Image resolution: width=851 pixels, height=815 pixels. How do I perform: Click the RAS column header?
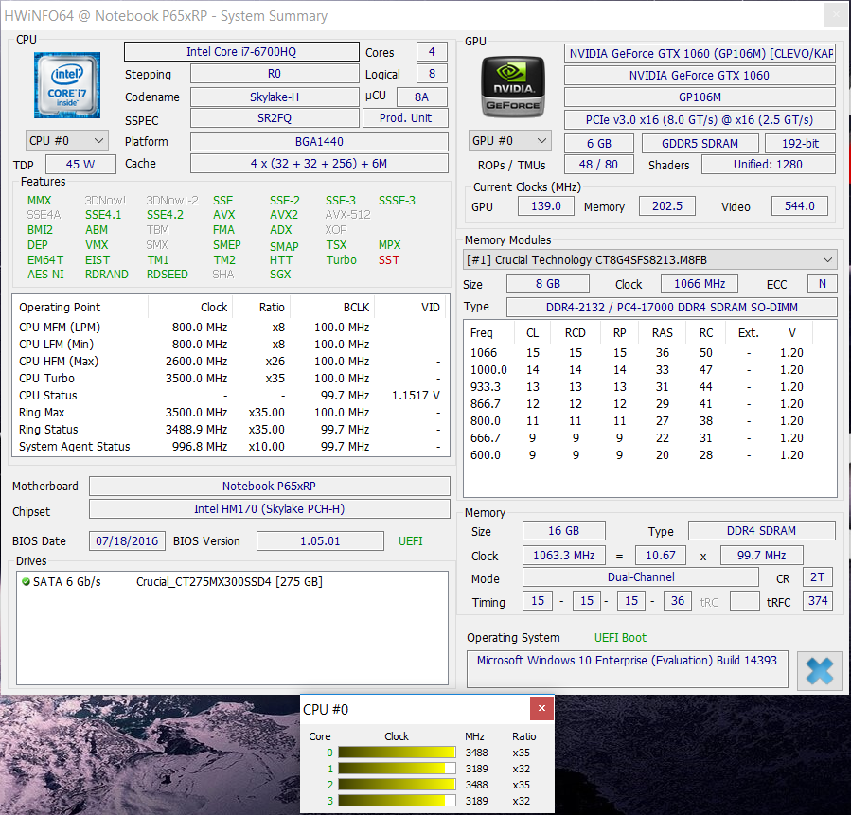pos(663,332)
